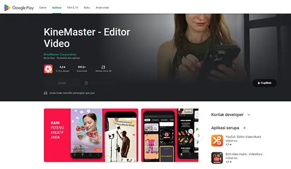Open Aplikasi serupa via its arrow
291x169 pixels.
[x=244, y=128]
